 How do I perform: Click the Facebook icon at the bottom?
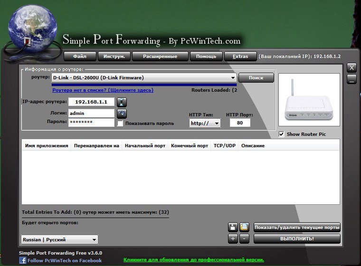click(x=22, y=260)
